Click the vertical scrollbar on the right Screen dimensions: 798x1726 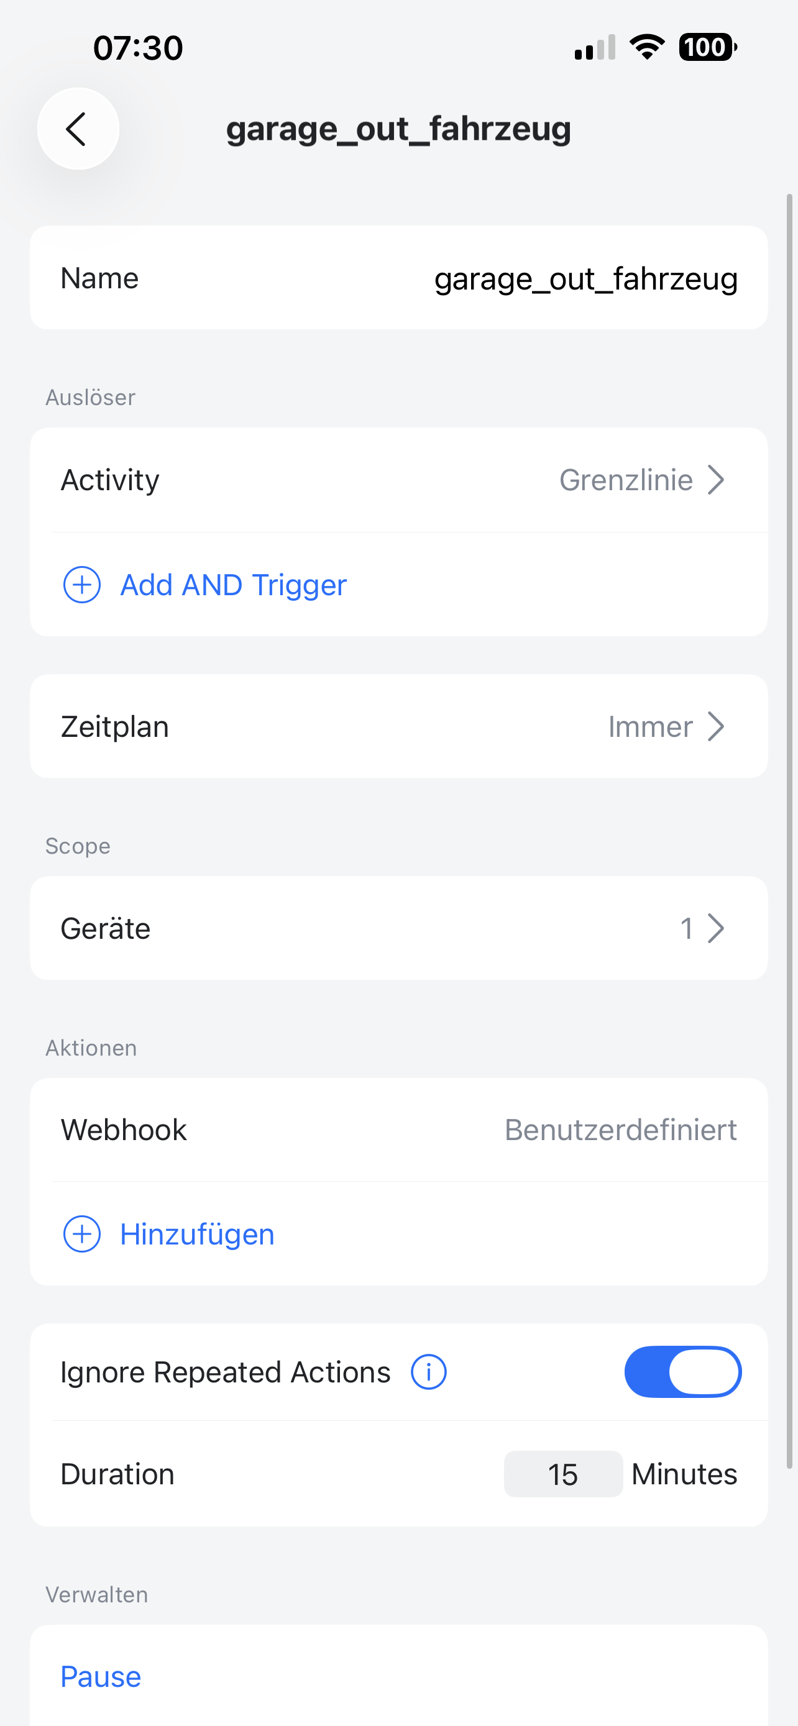[790, 831]
